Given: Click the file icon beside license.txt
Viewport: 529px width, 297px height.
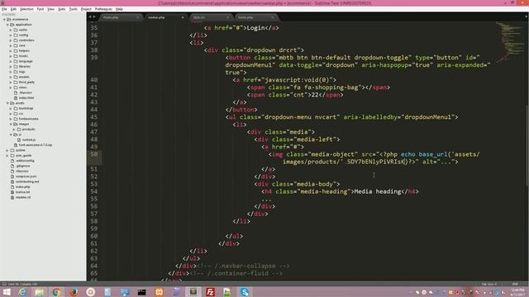Looking at the screenshot, I should point(12,192).
